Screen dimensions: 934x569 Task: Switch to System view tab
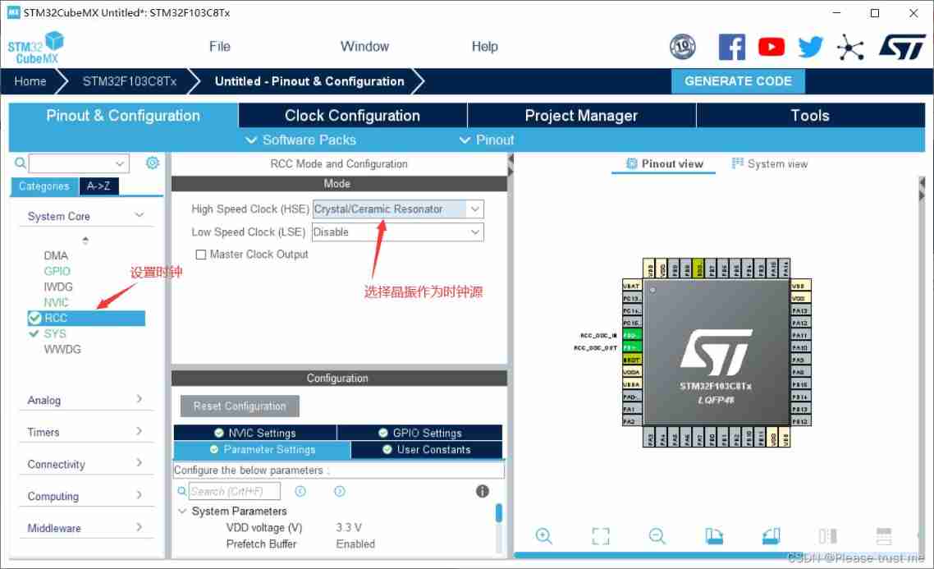[x=770, y=164]
